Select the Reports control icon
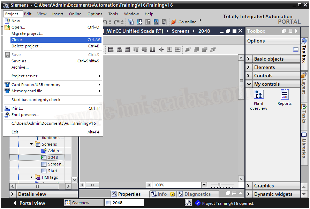 [285, 95]
